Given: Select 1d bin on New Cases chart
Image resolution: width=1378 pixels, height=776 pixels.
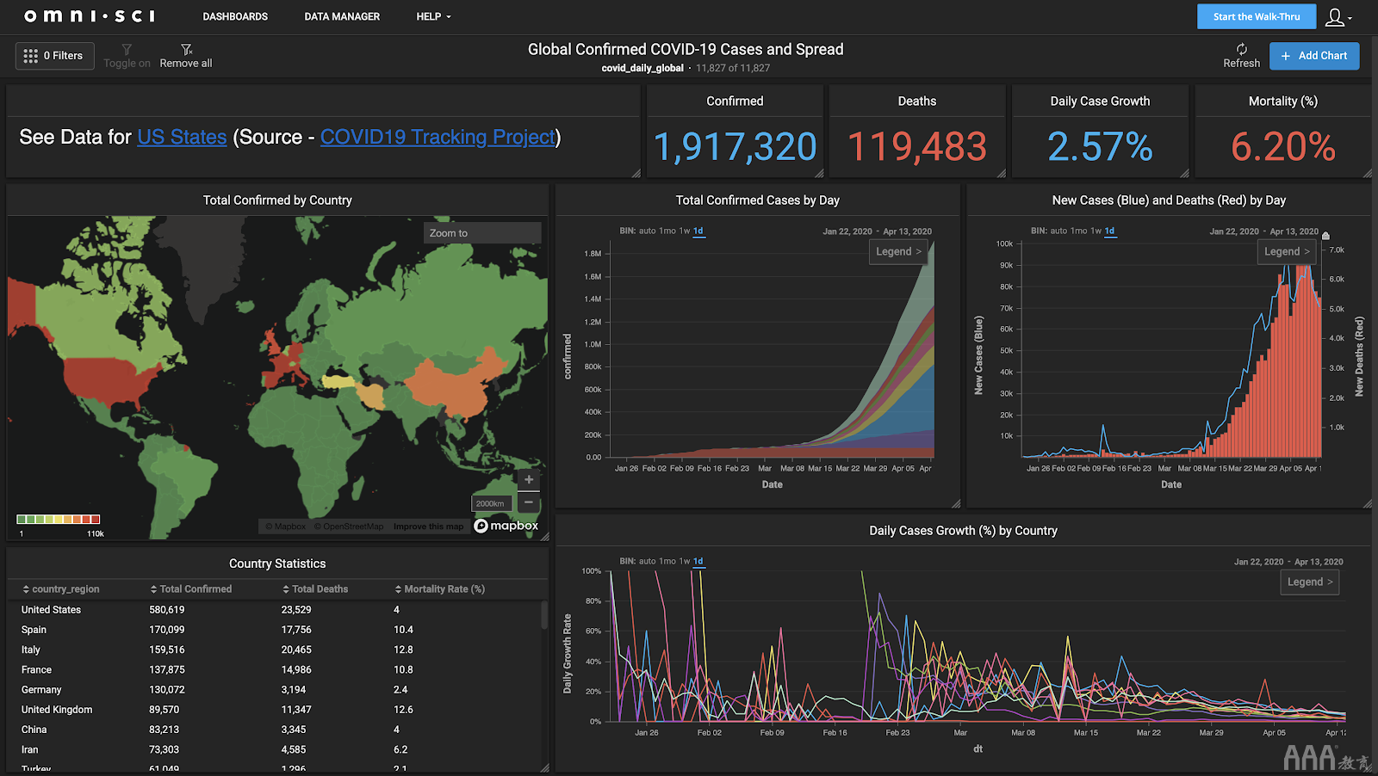Looking at the screenshot, I should point(1110,231).
